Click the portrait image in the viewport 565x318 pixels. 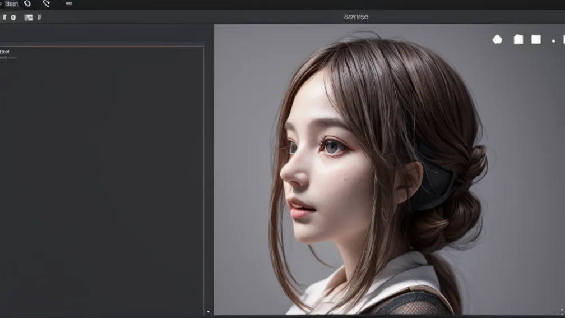click(389, 169)
